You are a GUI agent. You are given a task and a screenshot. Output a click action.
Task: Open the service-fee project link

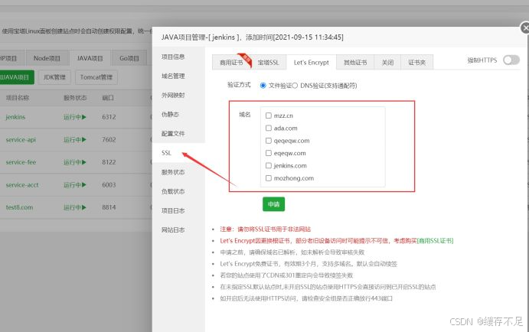[21, 162]
